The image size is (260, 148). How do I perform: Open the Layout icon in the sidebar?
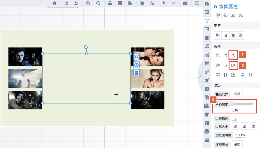coord(207,123)
